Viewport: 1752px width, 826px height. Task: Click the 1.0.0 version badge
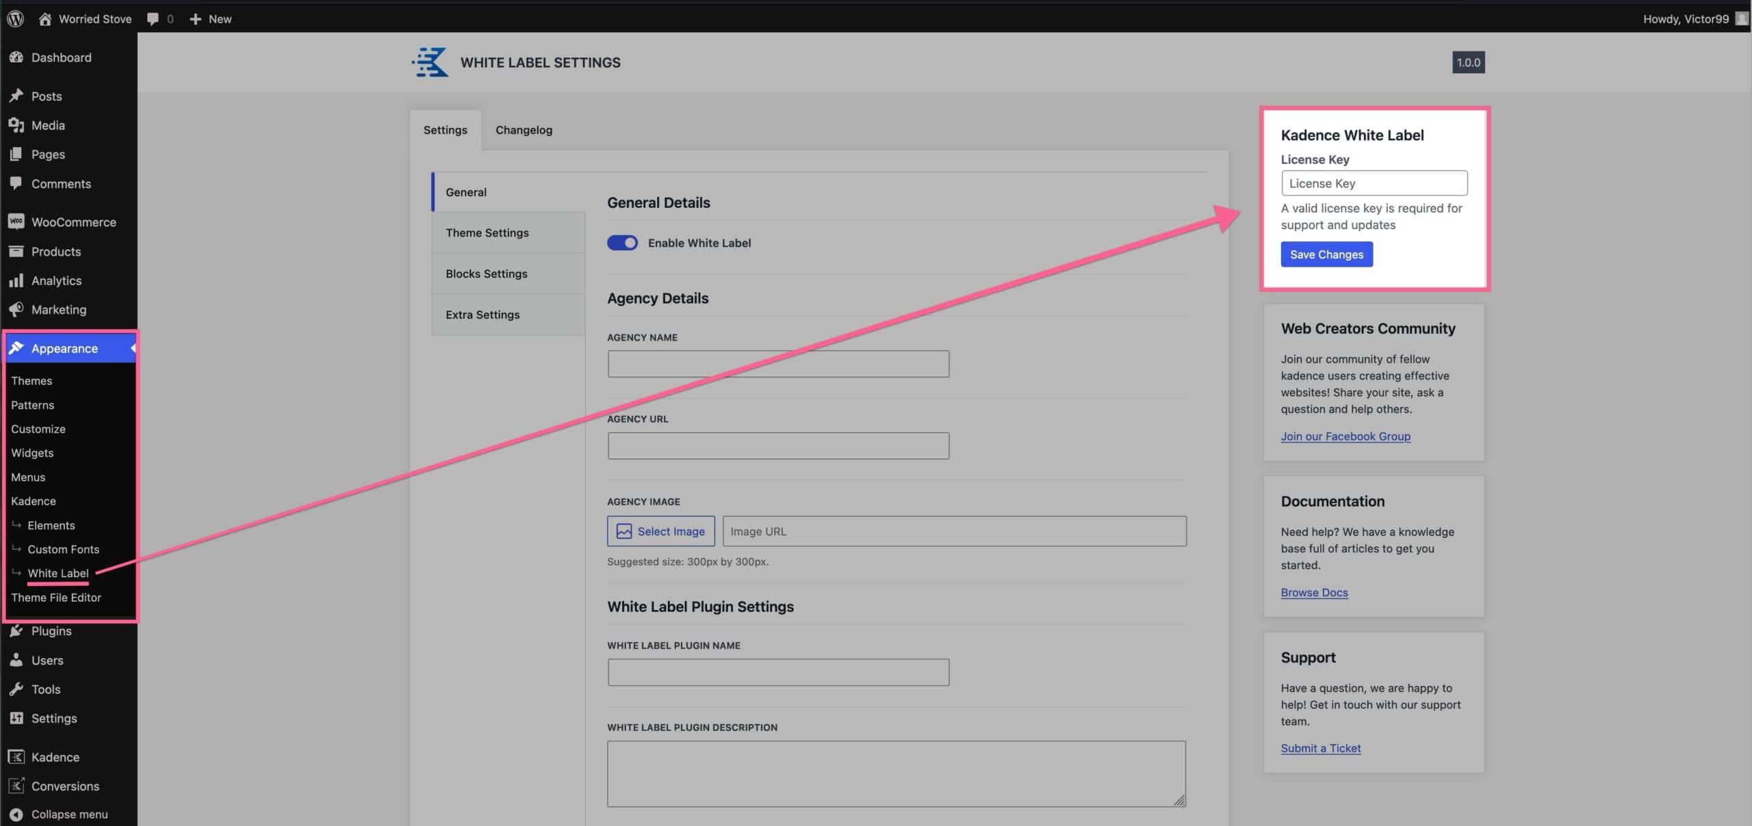[x=1468, y=62]
